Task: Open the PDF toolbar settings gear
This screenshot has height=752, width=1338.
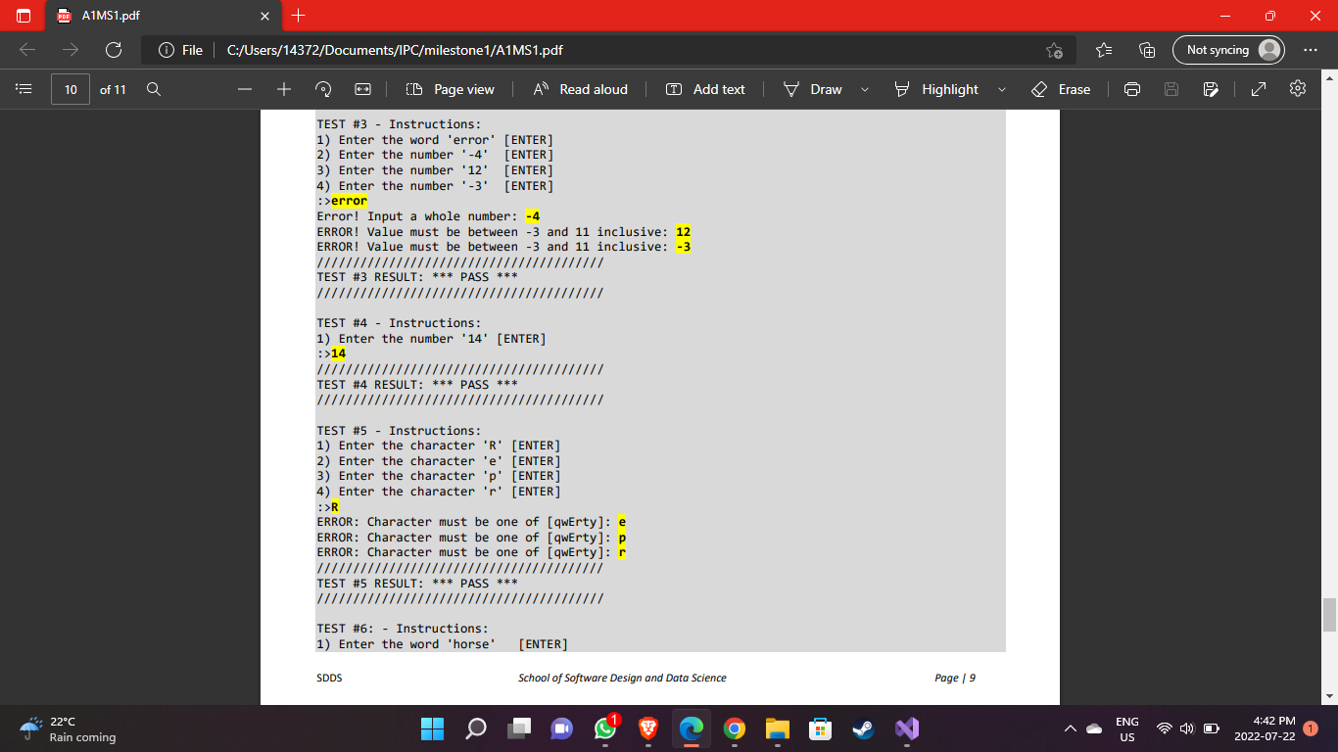Action: 1299,89
